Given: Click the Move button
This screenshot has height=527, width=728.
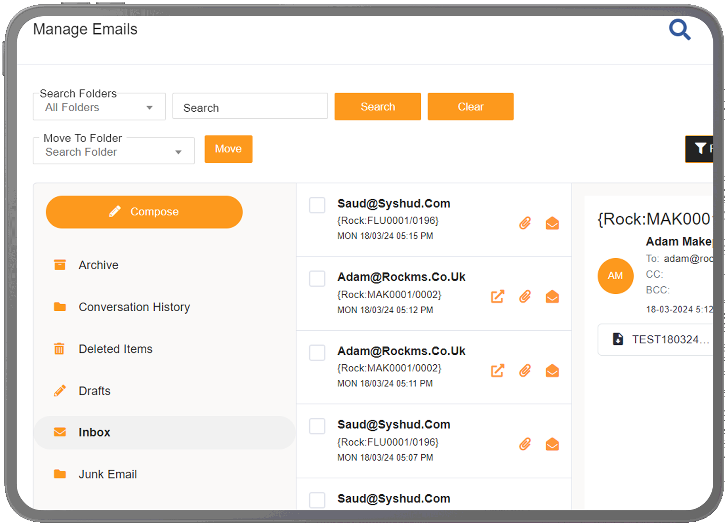Looking at the screenshot, I should (x=228, y=149).
